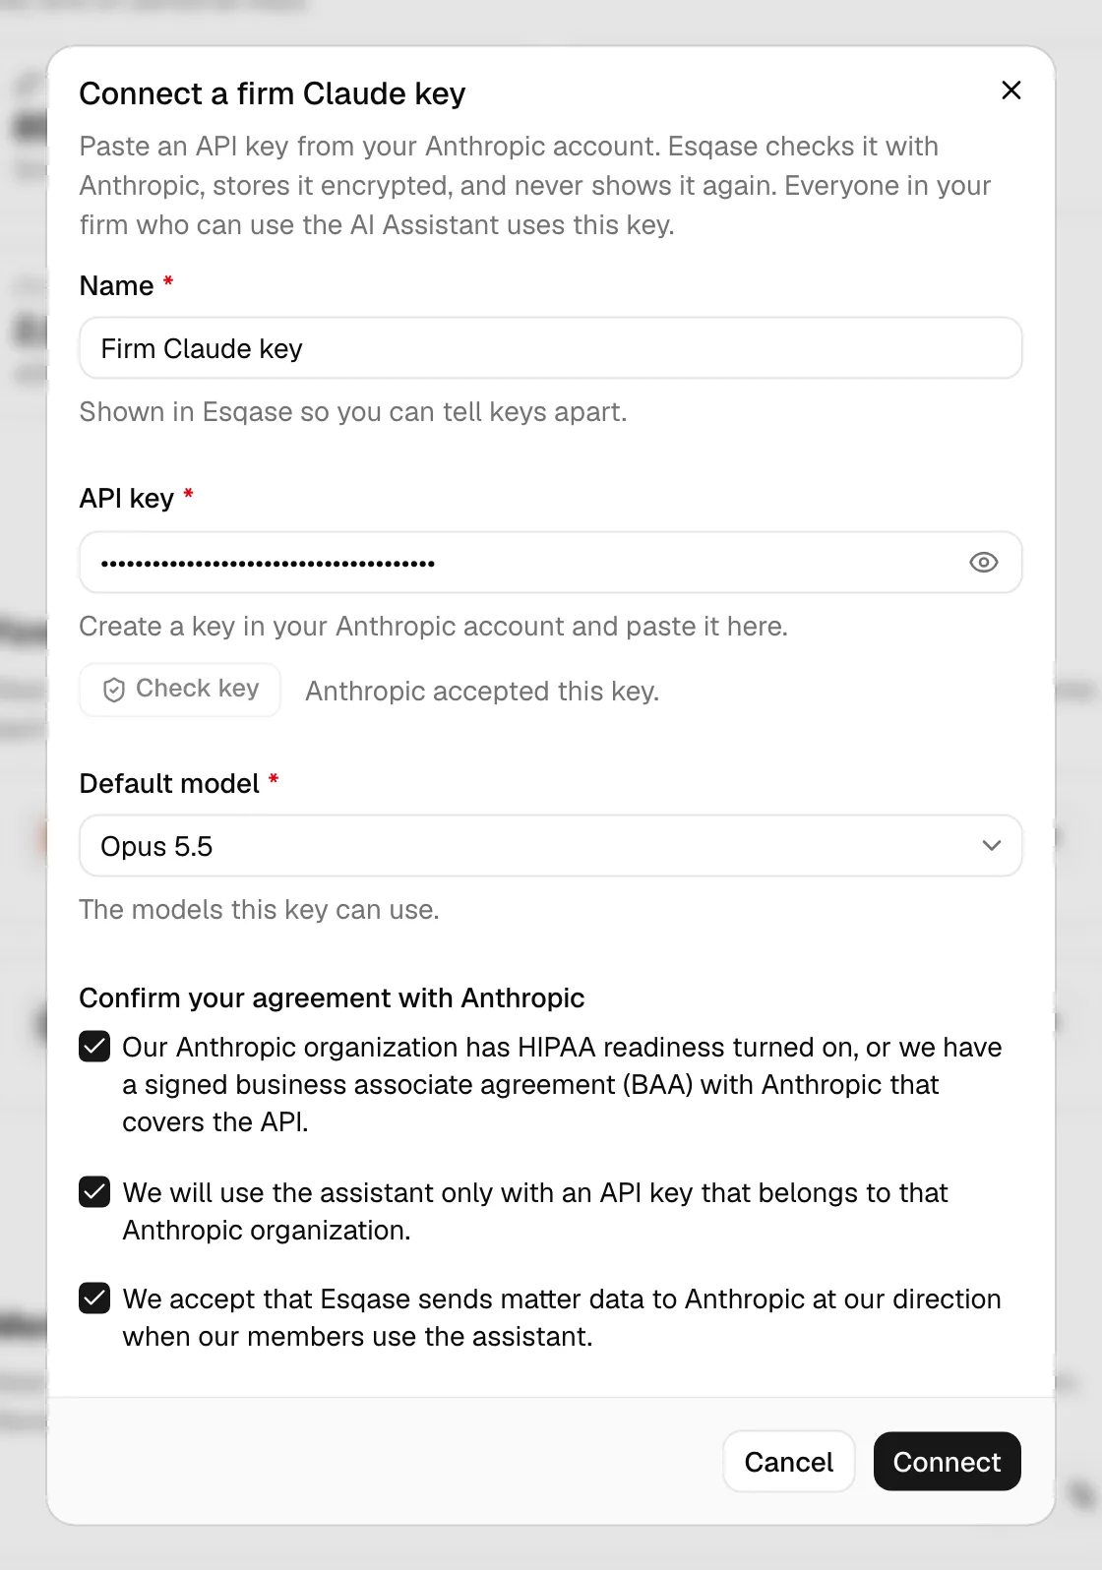Uncheck the HIPAA readiness / BAA checkbox
Viewport: 1102px width, 1570px height.
tap(94, 1047)
